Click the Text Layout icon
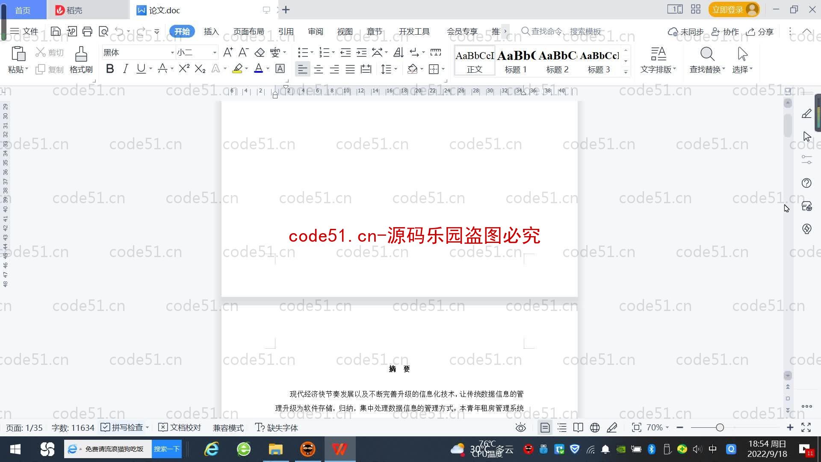Viewport: 821px width, 462px height. [658, 54]
